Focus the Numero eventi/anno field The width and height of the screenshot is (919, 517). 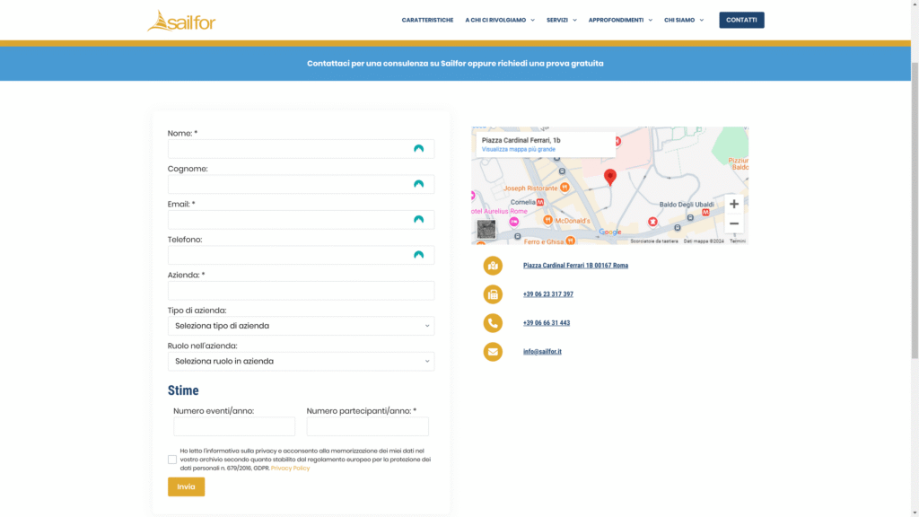(234, 426)
